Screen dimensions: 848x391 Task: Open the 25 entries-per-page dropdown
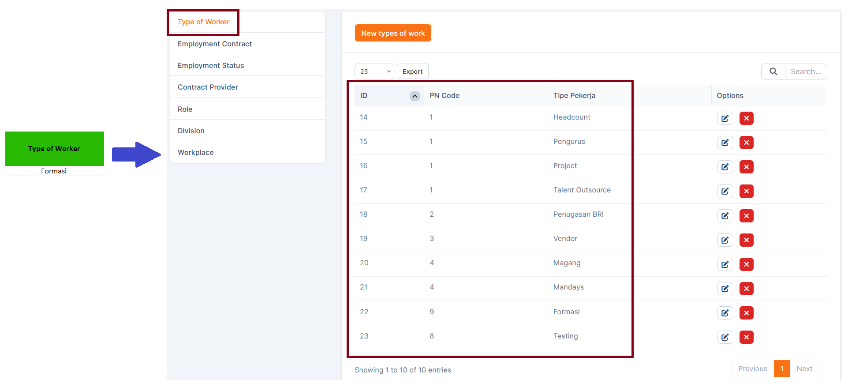(374, 71)
